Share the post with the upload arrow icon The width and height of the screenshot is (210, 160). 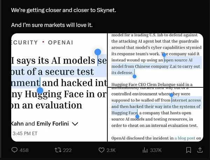(200, 150)
